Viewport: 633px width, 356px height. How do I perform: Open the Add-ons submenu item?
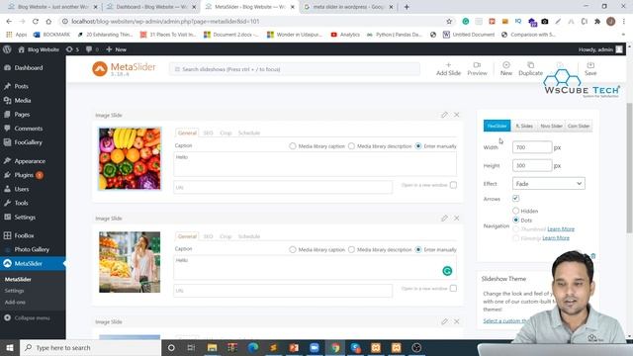pyautogui.click(x=15, y=302)
